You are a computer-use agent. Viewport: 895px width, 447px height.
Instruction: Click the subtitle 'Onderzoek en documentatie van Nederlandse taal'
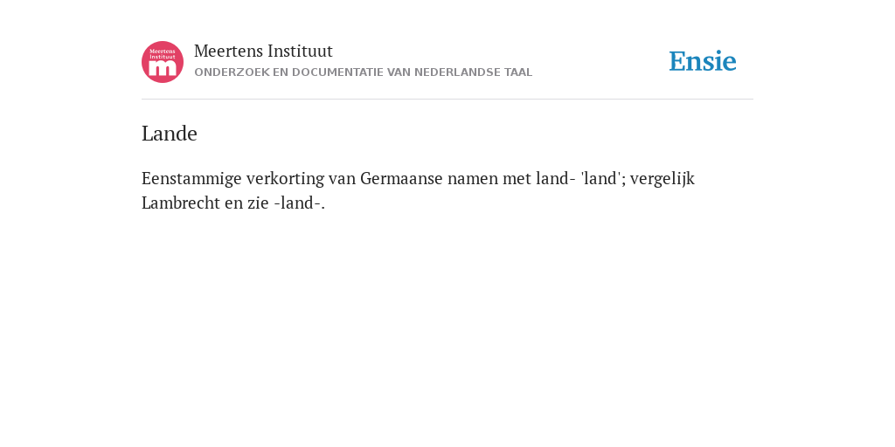pyautogui.click(x=363, y=72)
